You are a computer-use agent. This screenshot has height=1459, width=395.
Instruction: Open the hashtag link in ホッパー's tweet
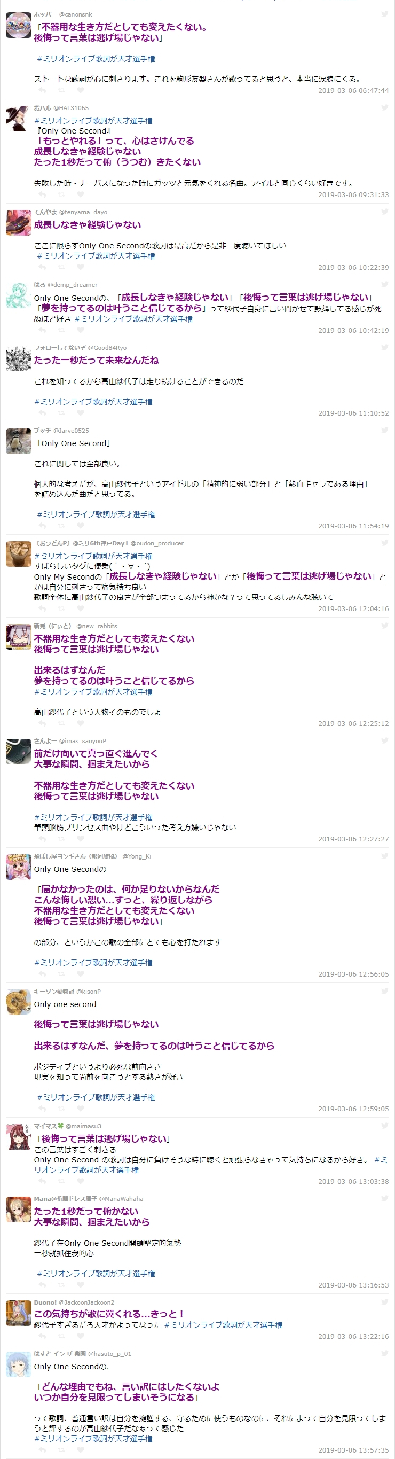pyautogui.click(x=96, y=59)
